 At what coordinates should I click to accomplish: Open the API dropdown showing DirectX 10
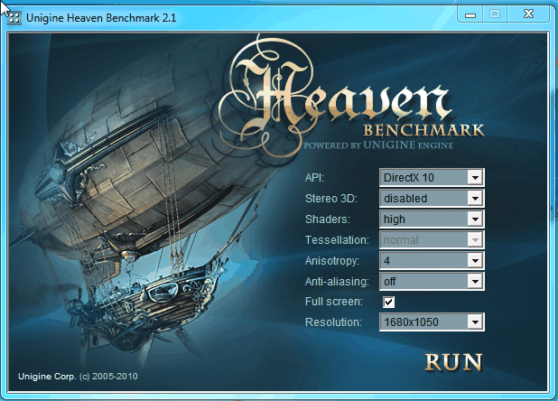coord(432,178)
